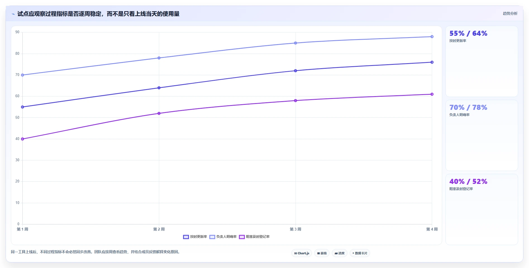Click the 55% / 64% stat value

(468, 34)
